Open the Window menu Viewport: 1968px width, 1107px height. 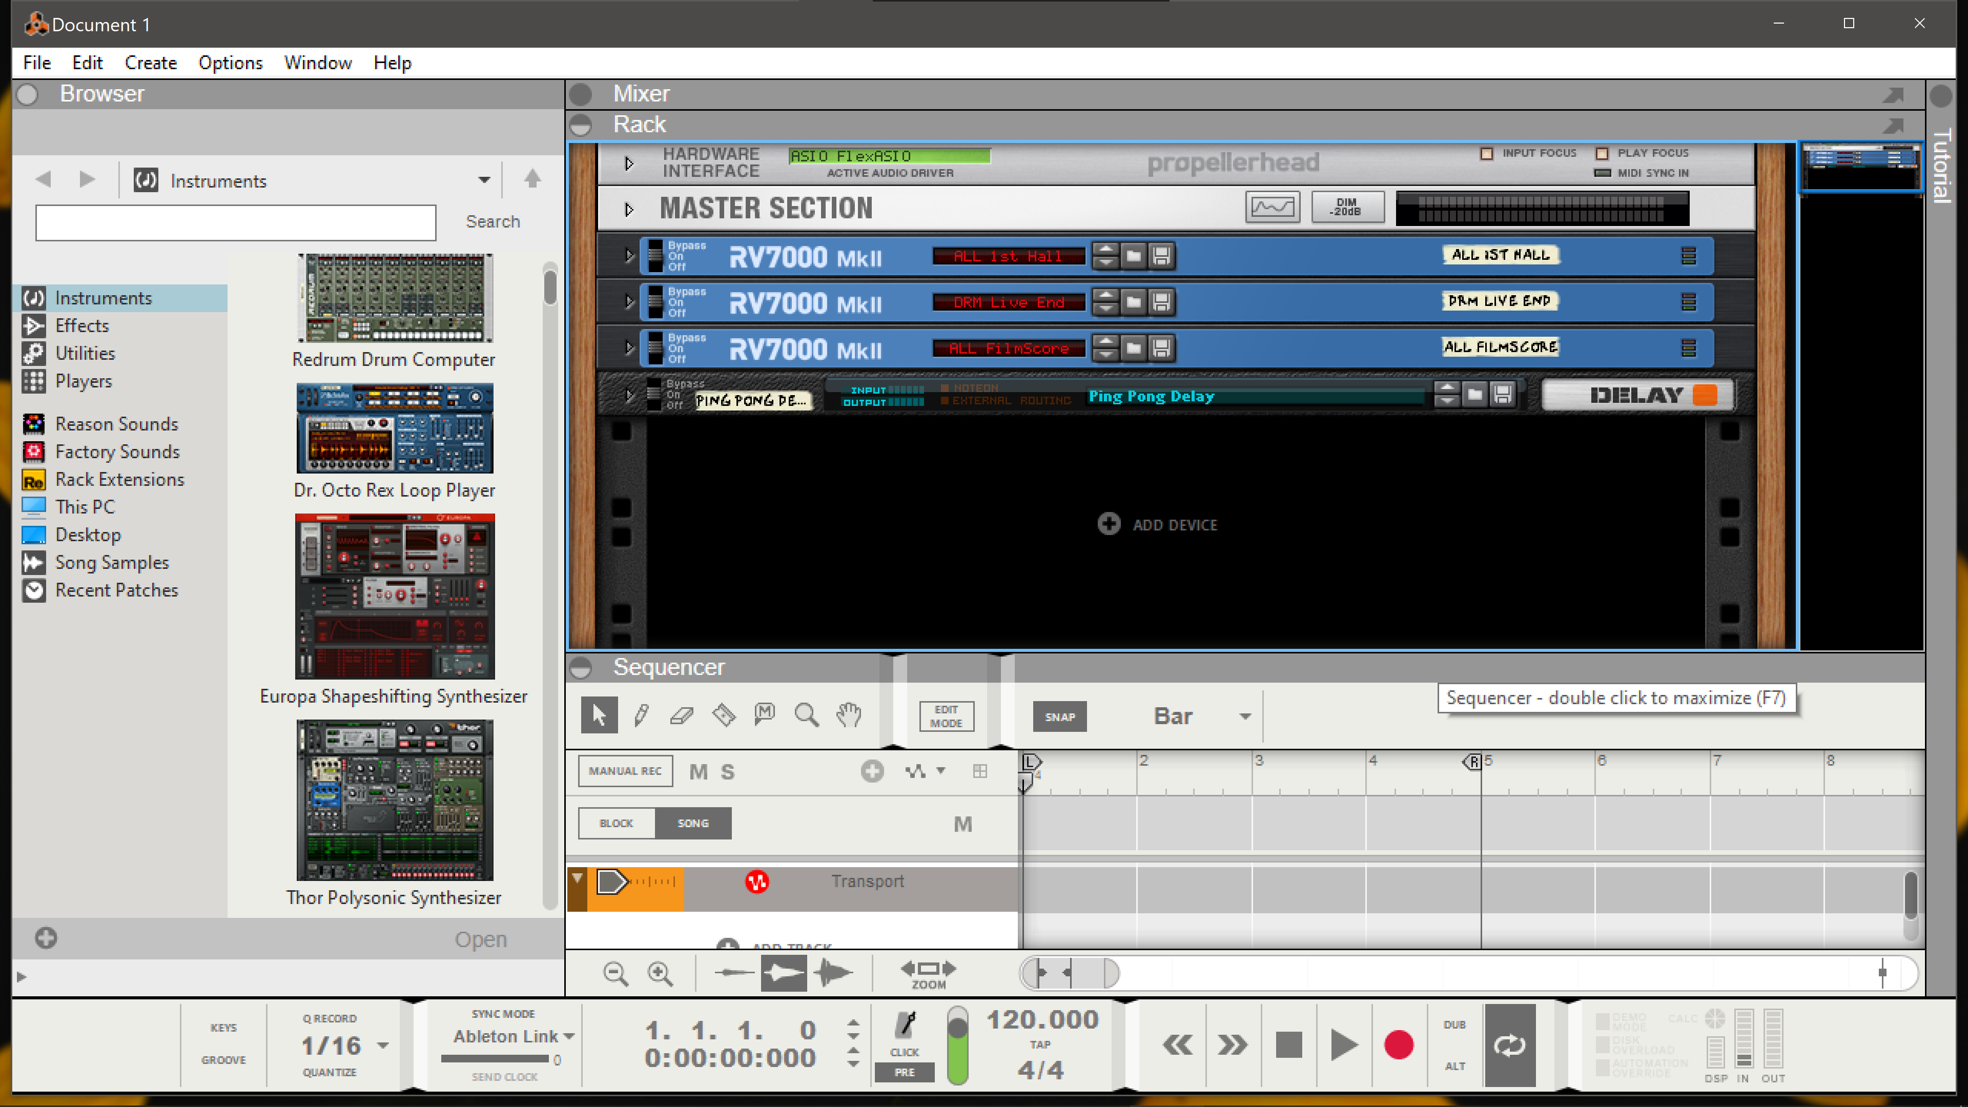(318, 63)
